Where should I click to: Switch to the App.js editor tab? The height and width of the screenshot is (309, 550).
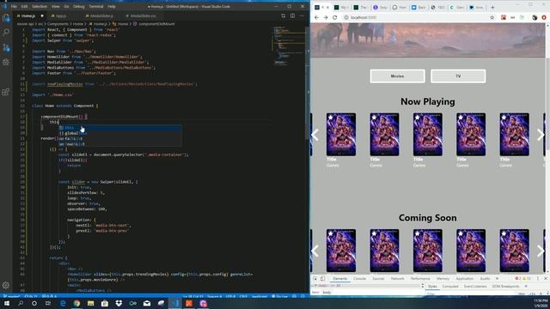(x=60, y=15)
